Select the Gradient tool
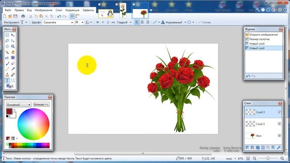Viewport: 290px width, 163px height. 13,58
